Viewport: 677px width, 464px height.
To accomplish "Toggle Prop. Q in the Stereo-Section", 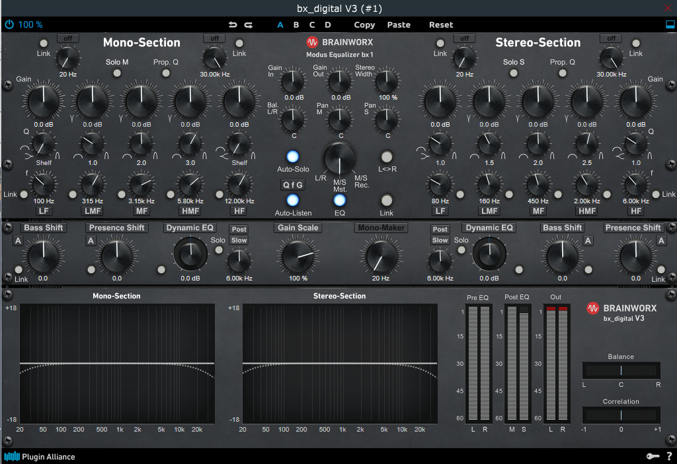I will (x=563, y=73).
